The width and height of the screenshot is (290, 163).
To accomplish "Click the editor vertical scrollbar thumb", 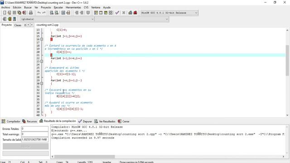I will [x=287, y=60].
